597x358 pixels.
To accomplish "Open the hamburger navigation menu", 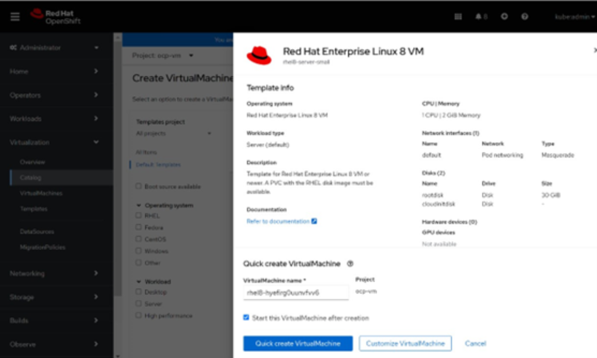I will pos(15,17).
